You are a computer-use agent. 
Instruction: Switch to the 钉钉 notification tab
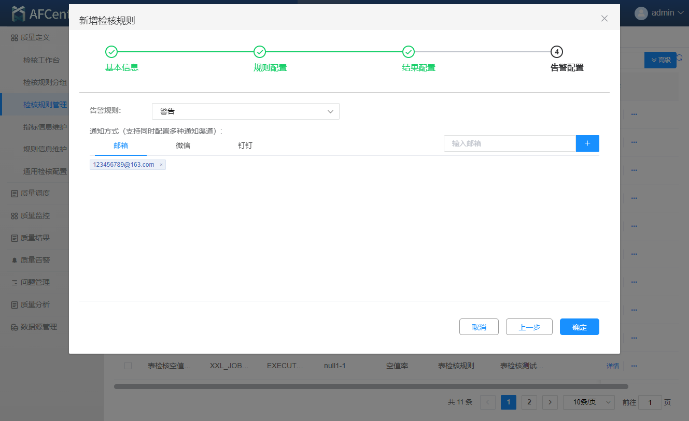[x=245, y=146]
